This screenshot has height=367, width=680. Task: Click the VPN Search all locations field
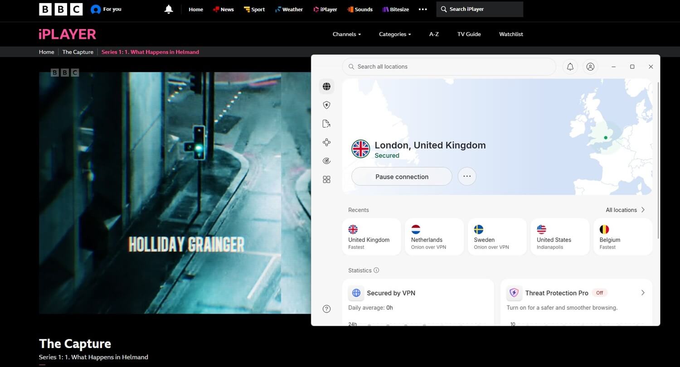coord(449,67)
